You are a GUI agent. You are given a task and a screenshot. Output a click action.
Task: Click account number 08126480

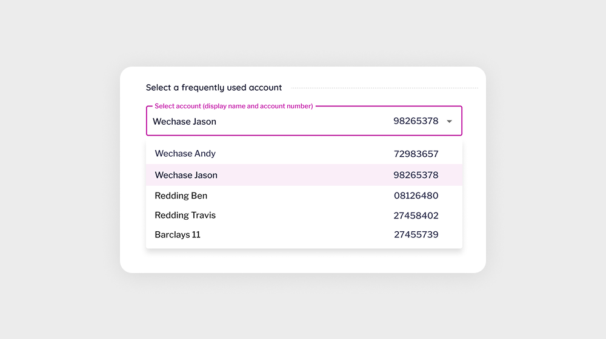pos(416,196)
